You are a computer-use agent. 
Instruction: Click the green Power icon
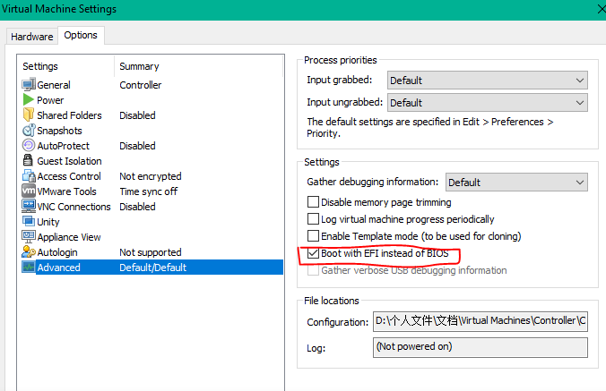[29, 100]
